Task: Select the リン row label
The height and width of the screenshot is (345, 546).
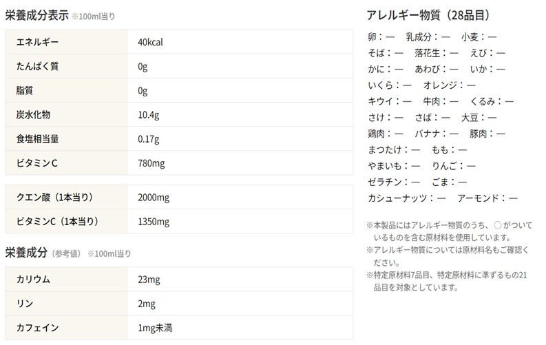Action: click(24, 304)
